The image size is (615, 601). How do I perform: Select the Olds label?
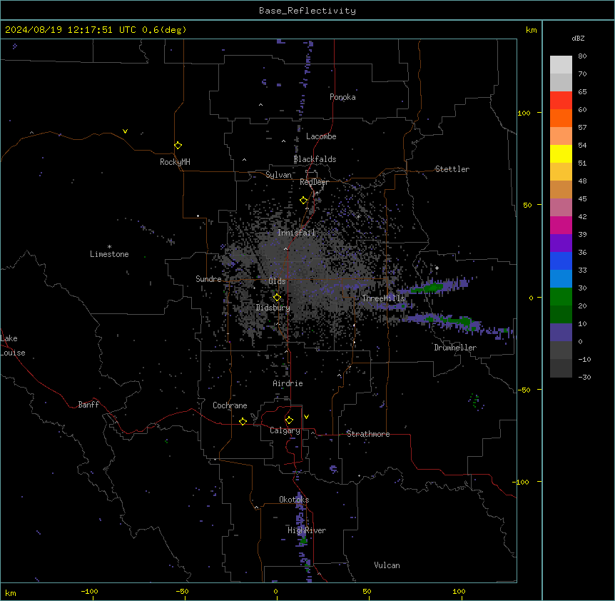coord(277,281)
